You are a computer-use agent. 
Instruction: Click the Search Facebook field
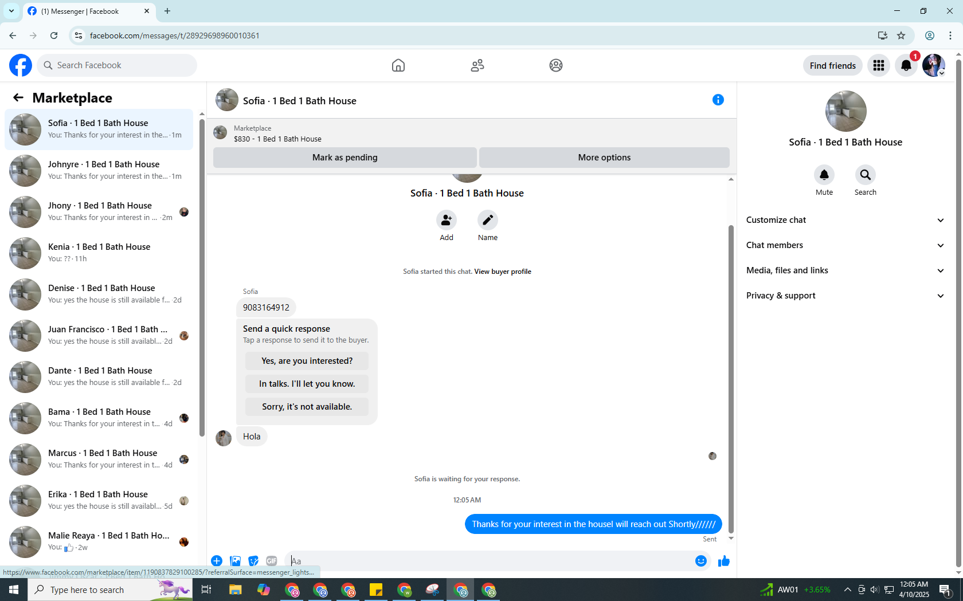(117, 65)
